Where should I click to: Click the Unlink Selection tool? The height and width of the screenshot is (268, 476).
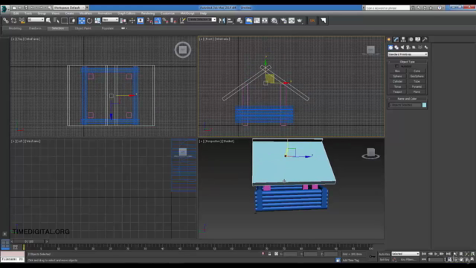coord(13,21)
